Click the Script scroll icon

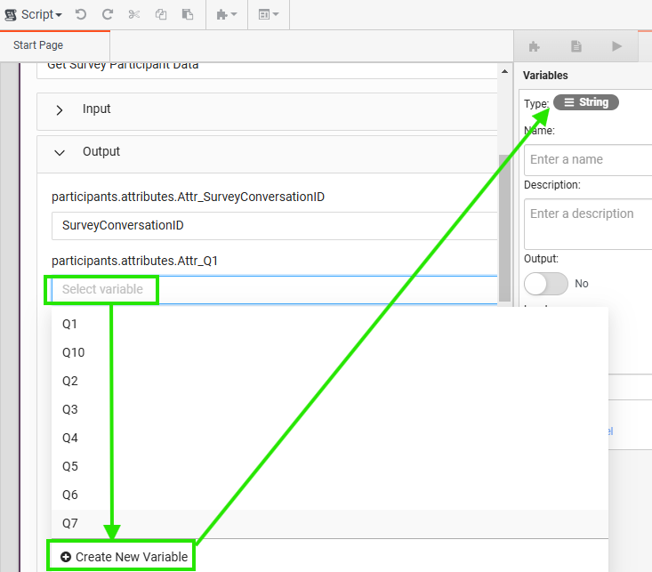pyautogui.click(x=11, y=15)
